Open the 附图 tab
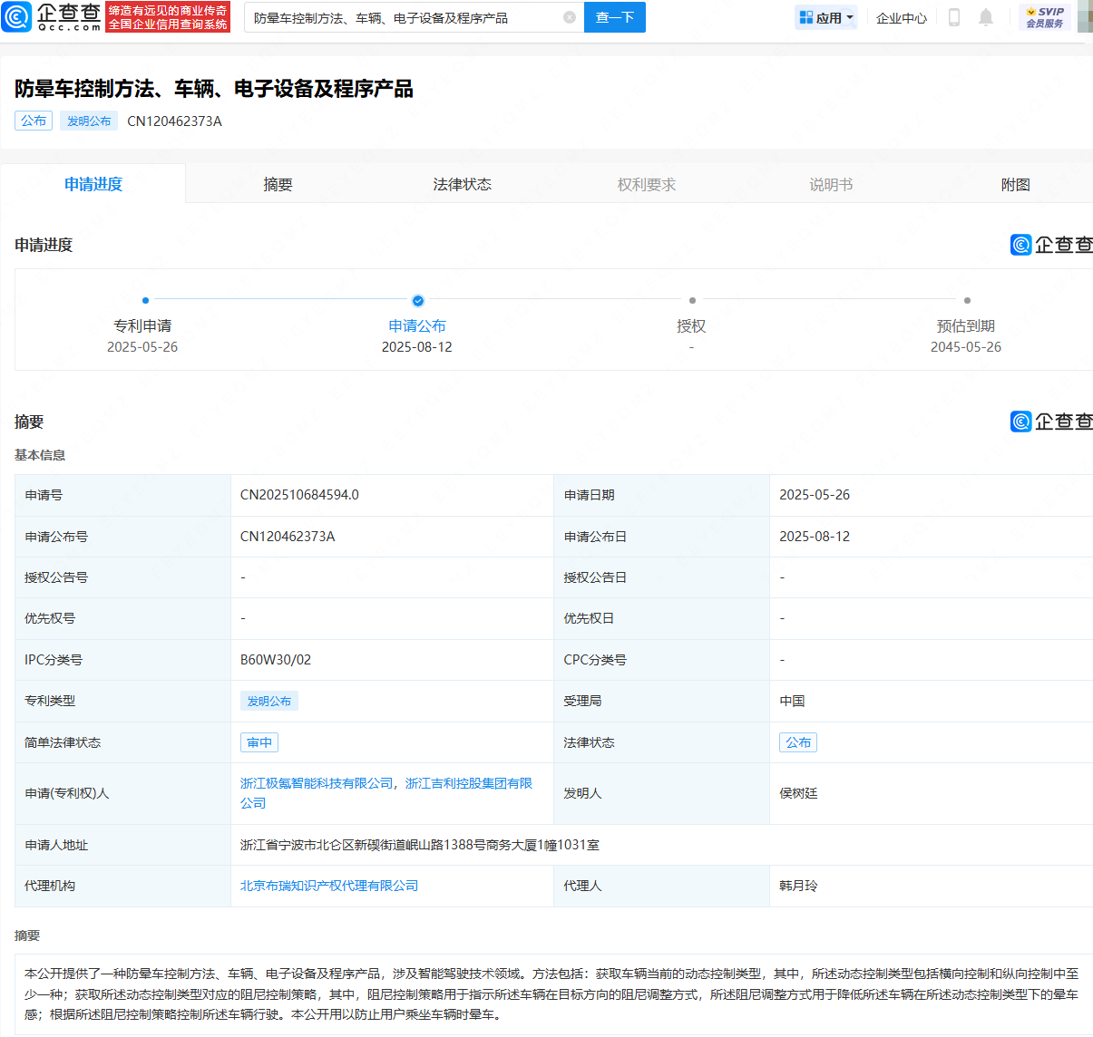Viewport: 1093px width, 1037px height. click(x=1015, y=184)
